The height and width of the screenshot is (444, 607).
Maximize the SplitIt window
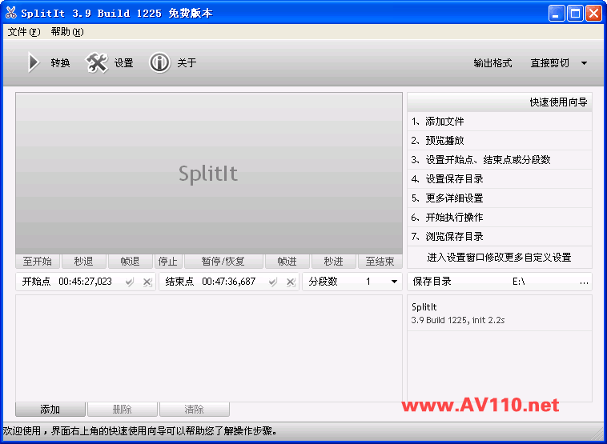[575, 14]
